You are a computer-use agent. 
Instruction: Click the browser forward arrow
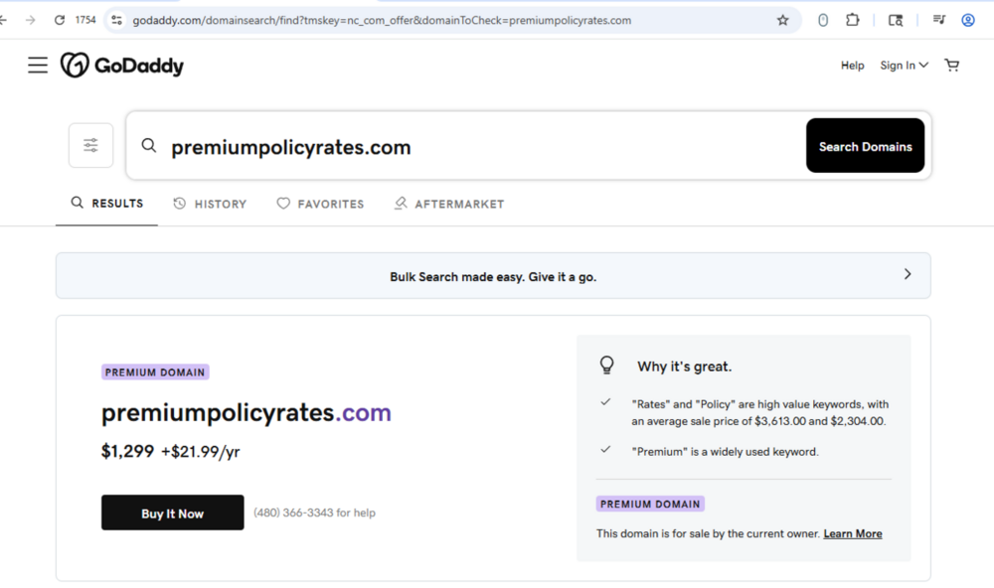click(30, 20)
